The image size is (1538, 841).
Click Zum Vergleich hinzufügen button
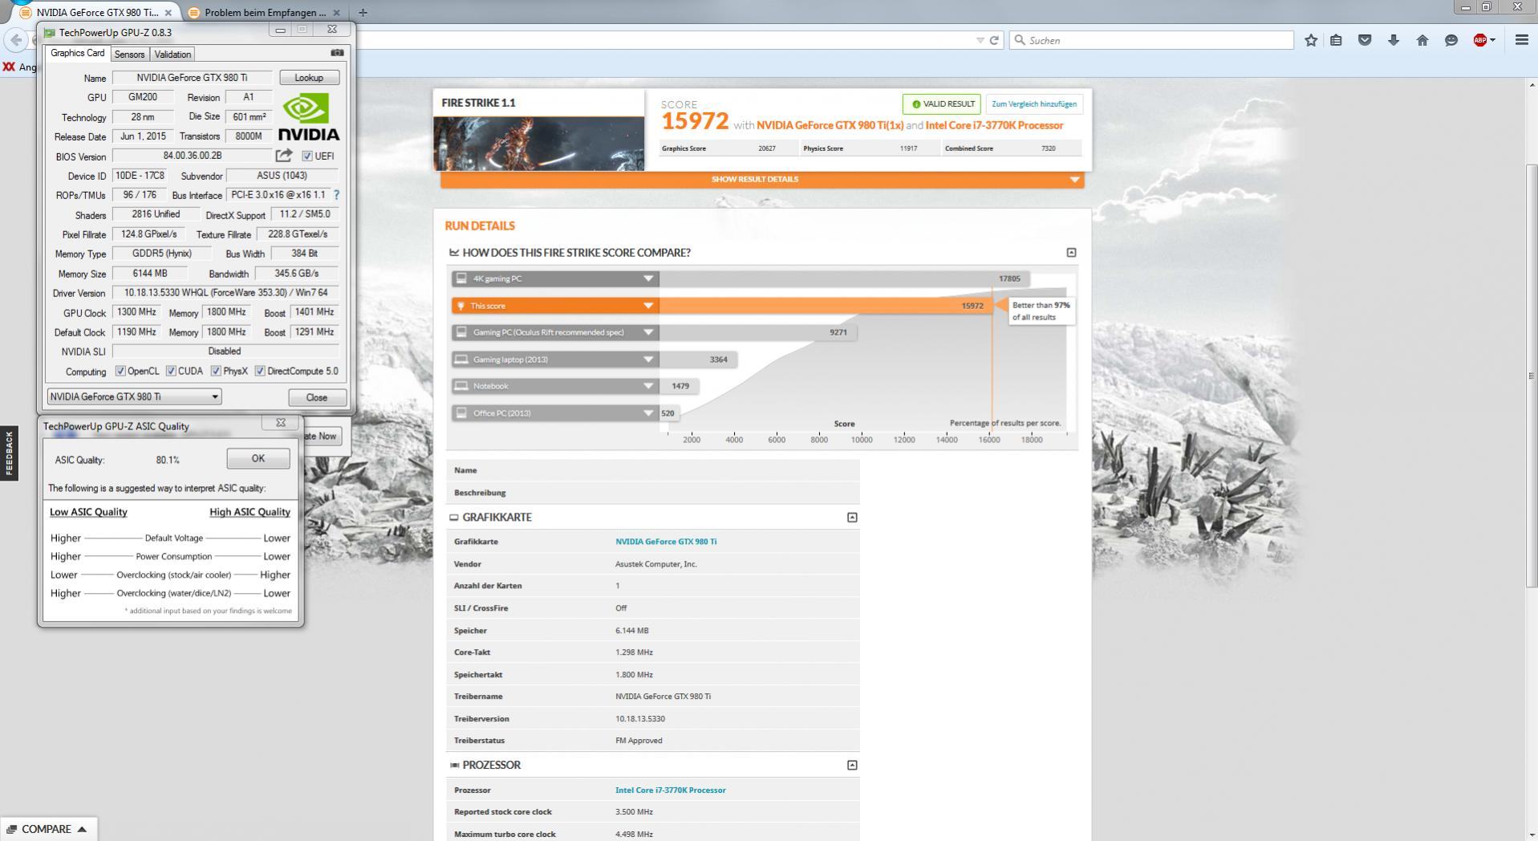(x=1034, y=104)
